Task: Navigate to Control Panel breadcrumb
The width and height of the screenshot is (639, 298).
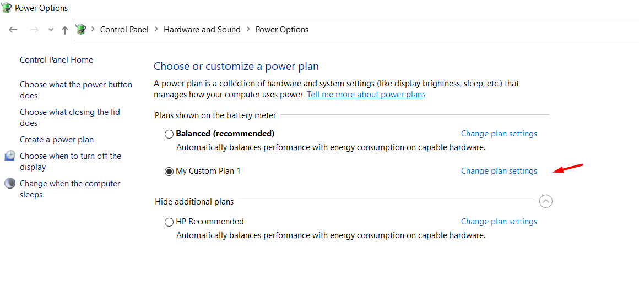Action: click(x=124, y=30)
